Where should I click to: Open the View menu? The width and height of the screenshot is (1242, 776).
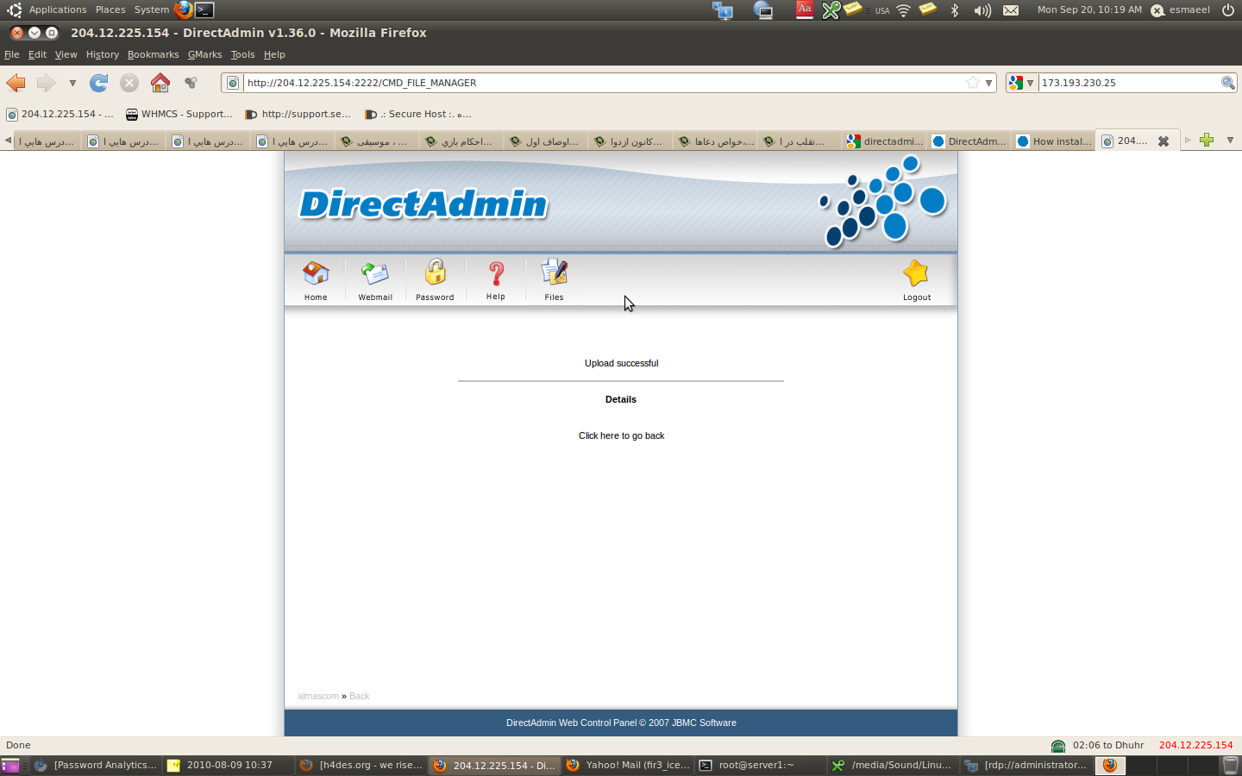pyautogui.click(x=66, y=54)
